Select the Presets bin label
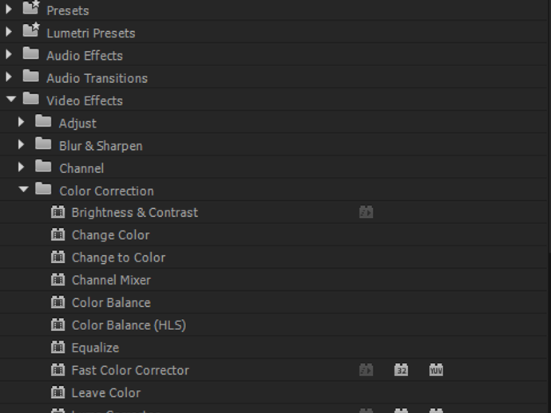This screenshot has width=551, height=413. click(x=68, y=11)
